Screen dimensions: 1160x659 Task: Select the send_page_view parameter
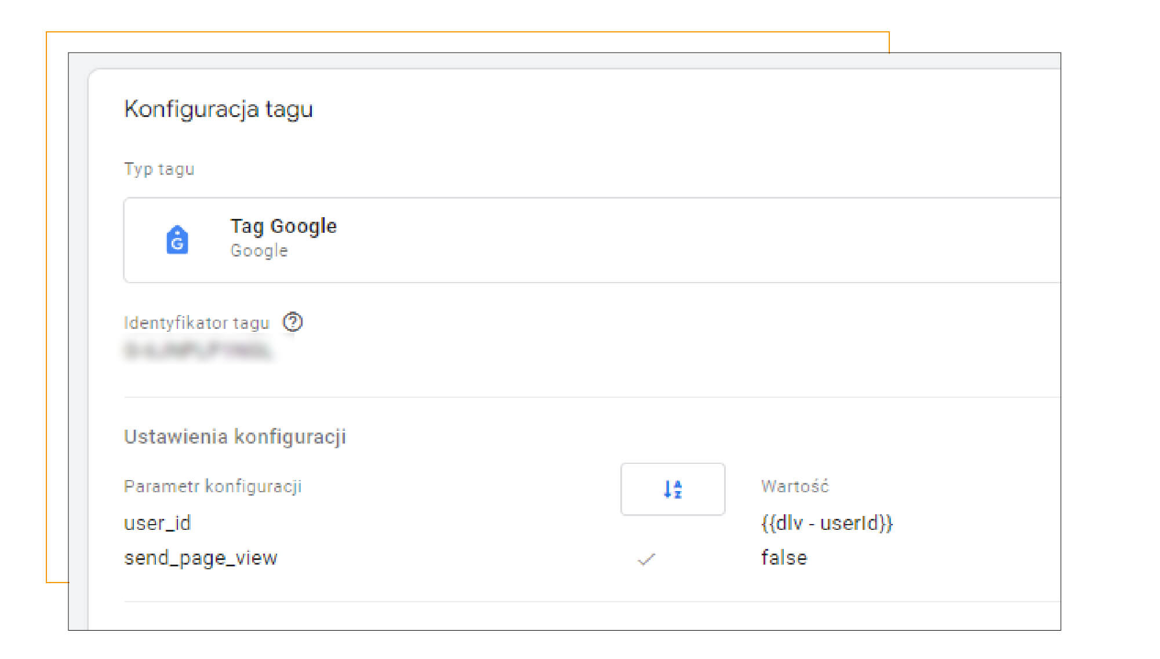201,558
